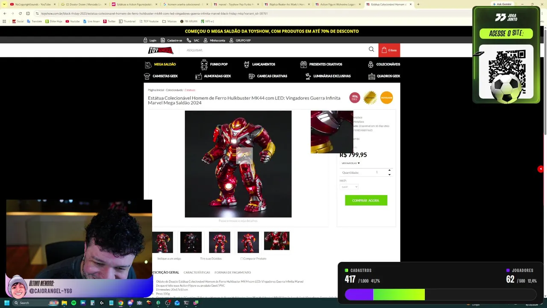Select the dark second product thumbnail

pos(191,242)
